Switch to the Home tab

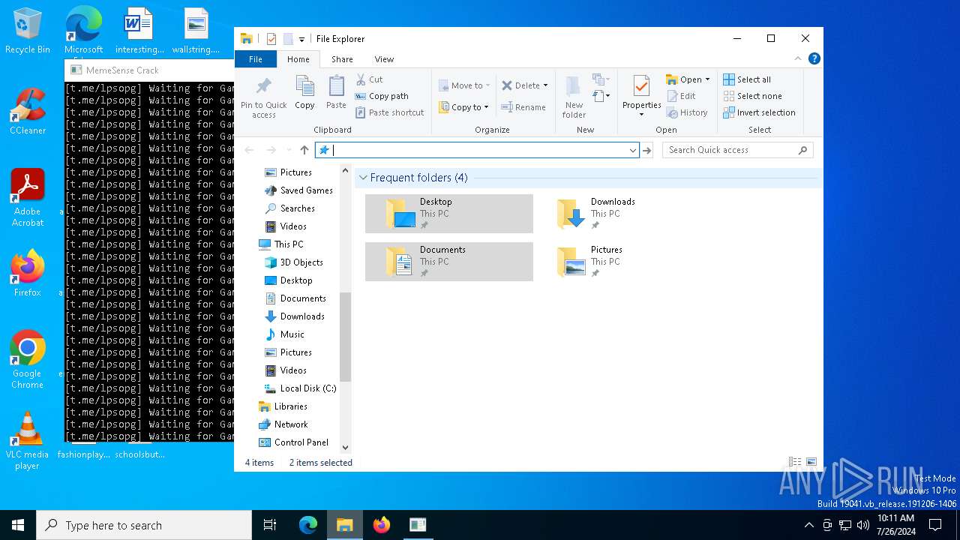(x=298, y=59)
